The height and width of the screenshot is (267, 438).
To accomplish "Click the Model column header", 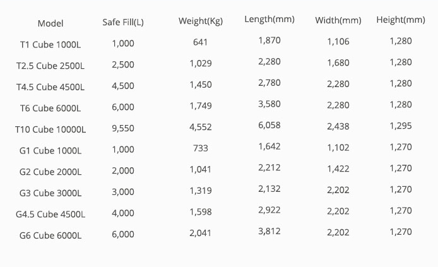I will (50, 23).
